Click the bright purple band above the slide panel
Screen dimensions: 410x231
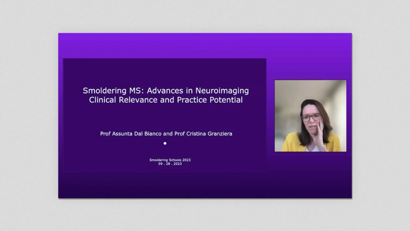[205, 45]
